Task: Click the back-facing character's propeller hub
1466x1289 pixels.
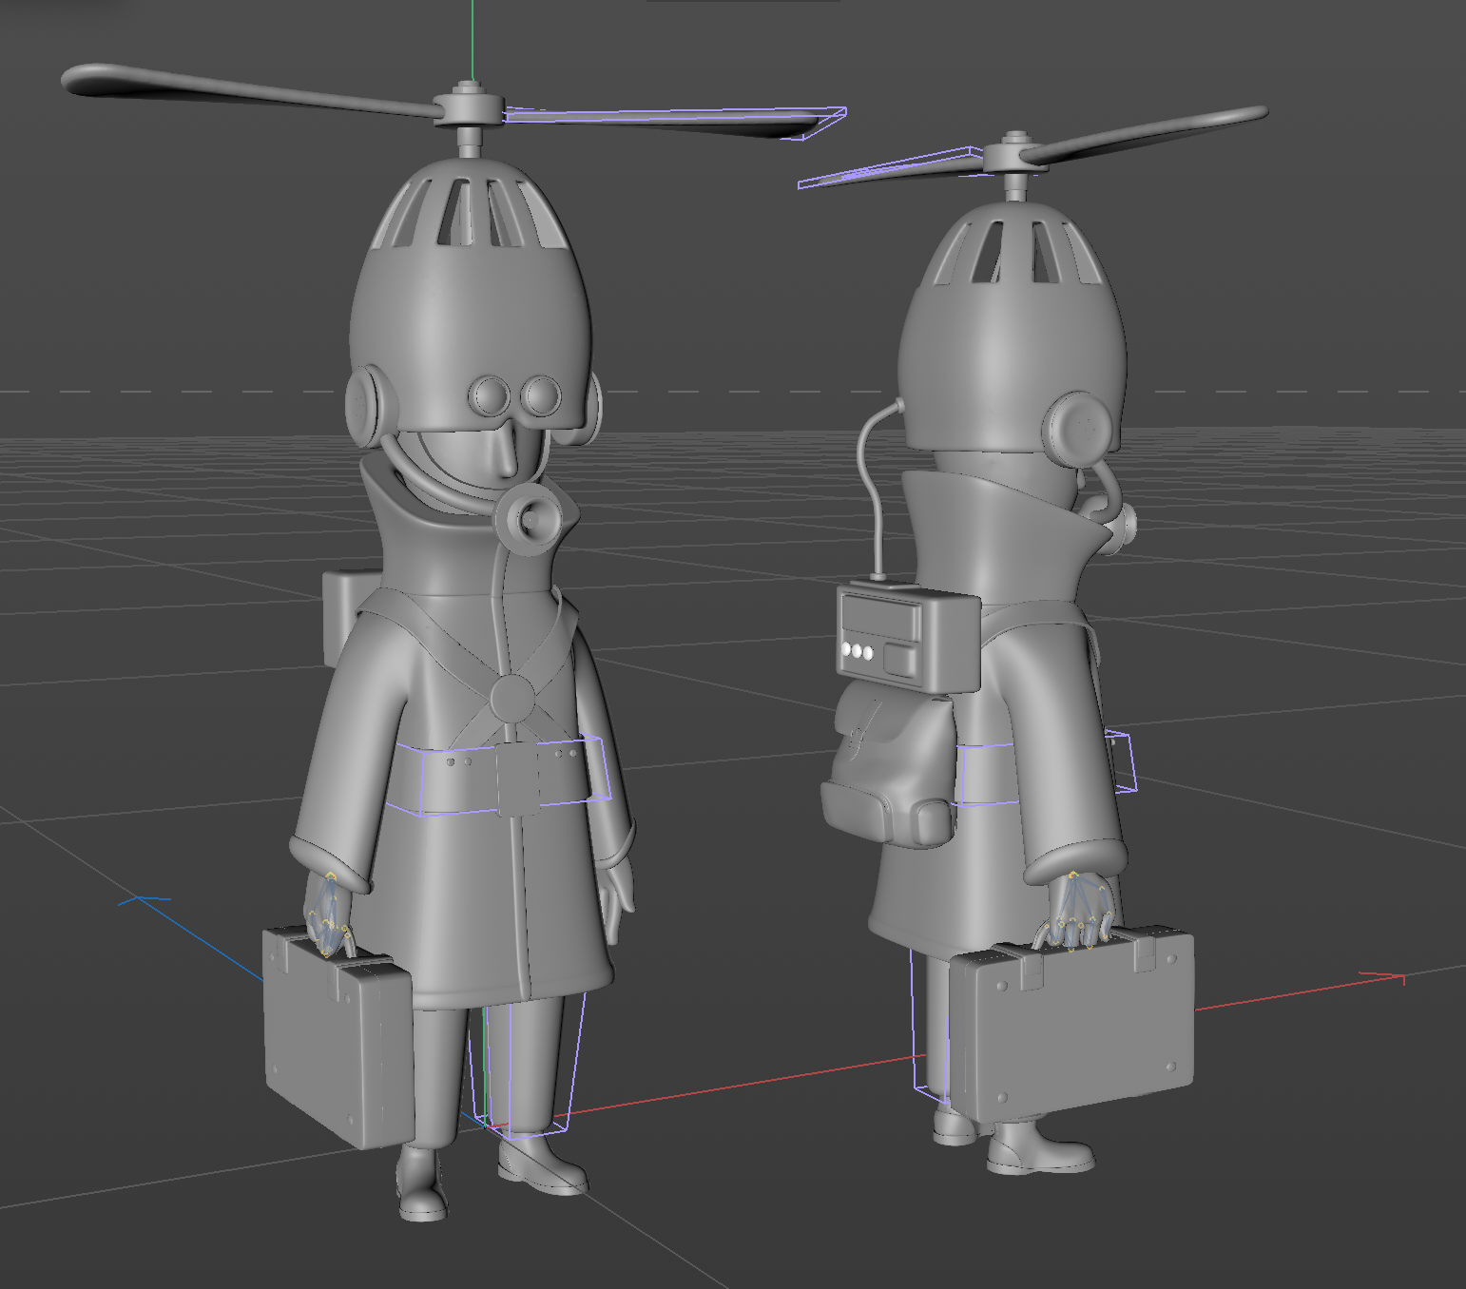Action: click(1015, 156)
